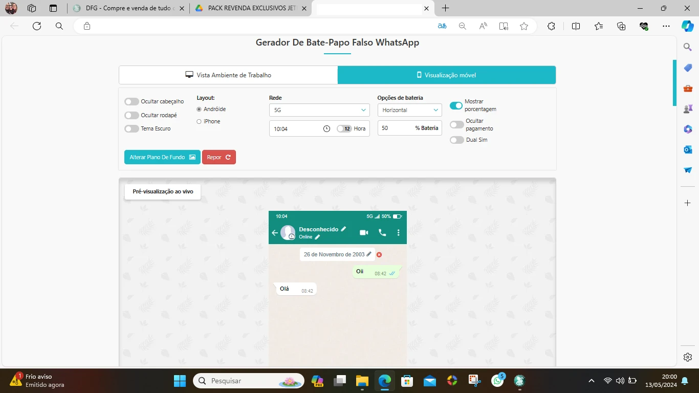Image resolution: width=699 pixels, height=393 pixels.
Task: Click the phone call icon in chat header
Action: (382, 233)
